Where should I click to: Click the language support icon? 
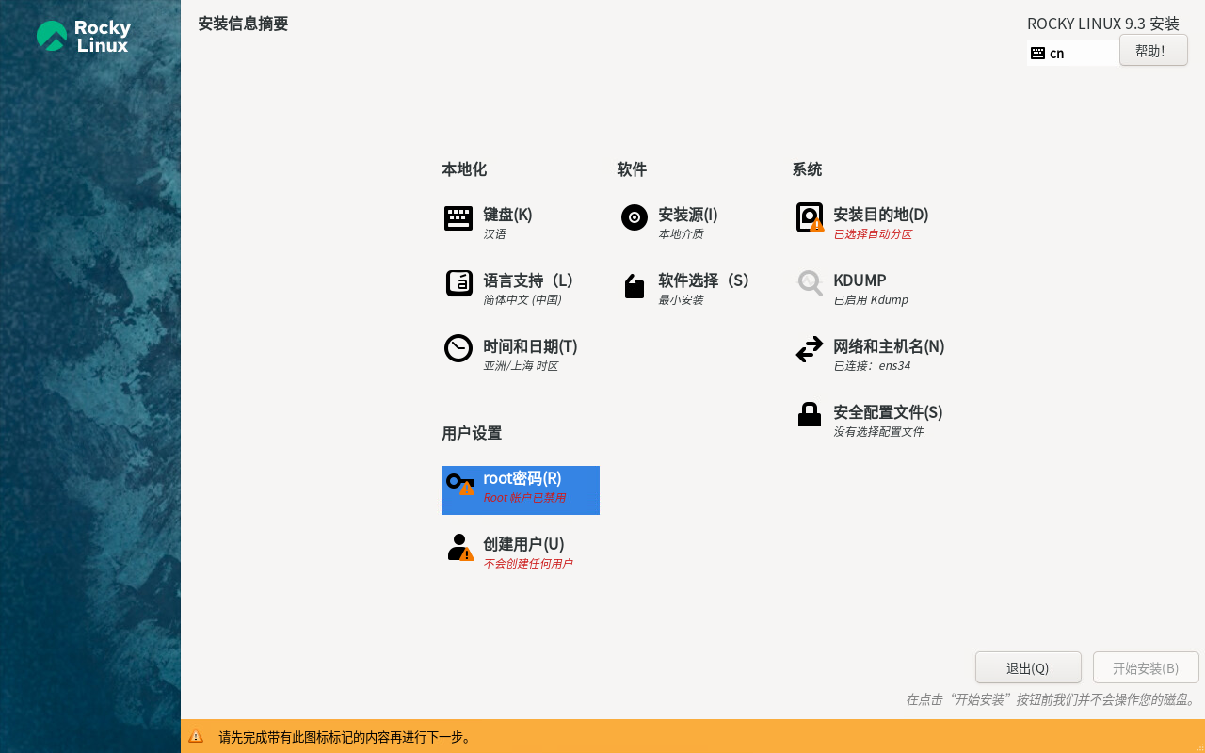tap(458, 283)
